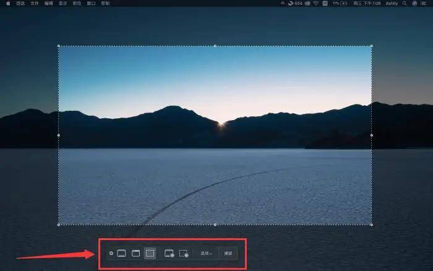The width and height of the screenshot is (433, 271).
Task: Open Notification Center list icon
Action: (423, 3)
